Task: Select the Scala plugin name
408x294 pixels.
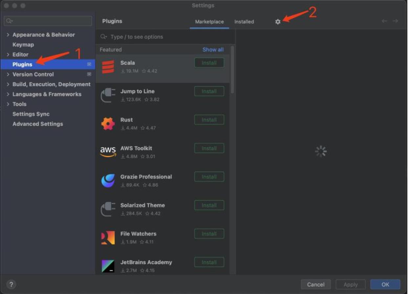Action: pyautogui.click(x=127, y=63)
